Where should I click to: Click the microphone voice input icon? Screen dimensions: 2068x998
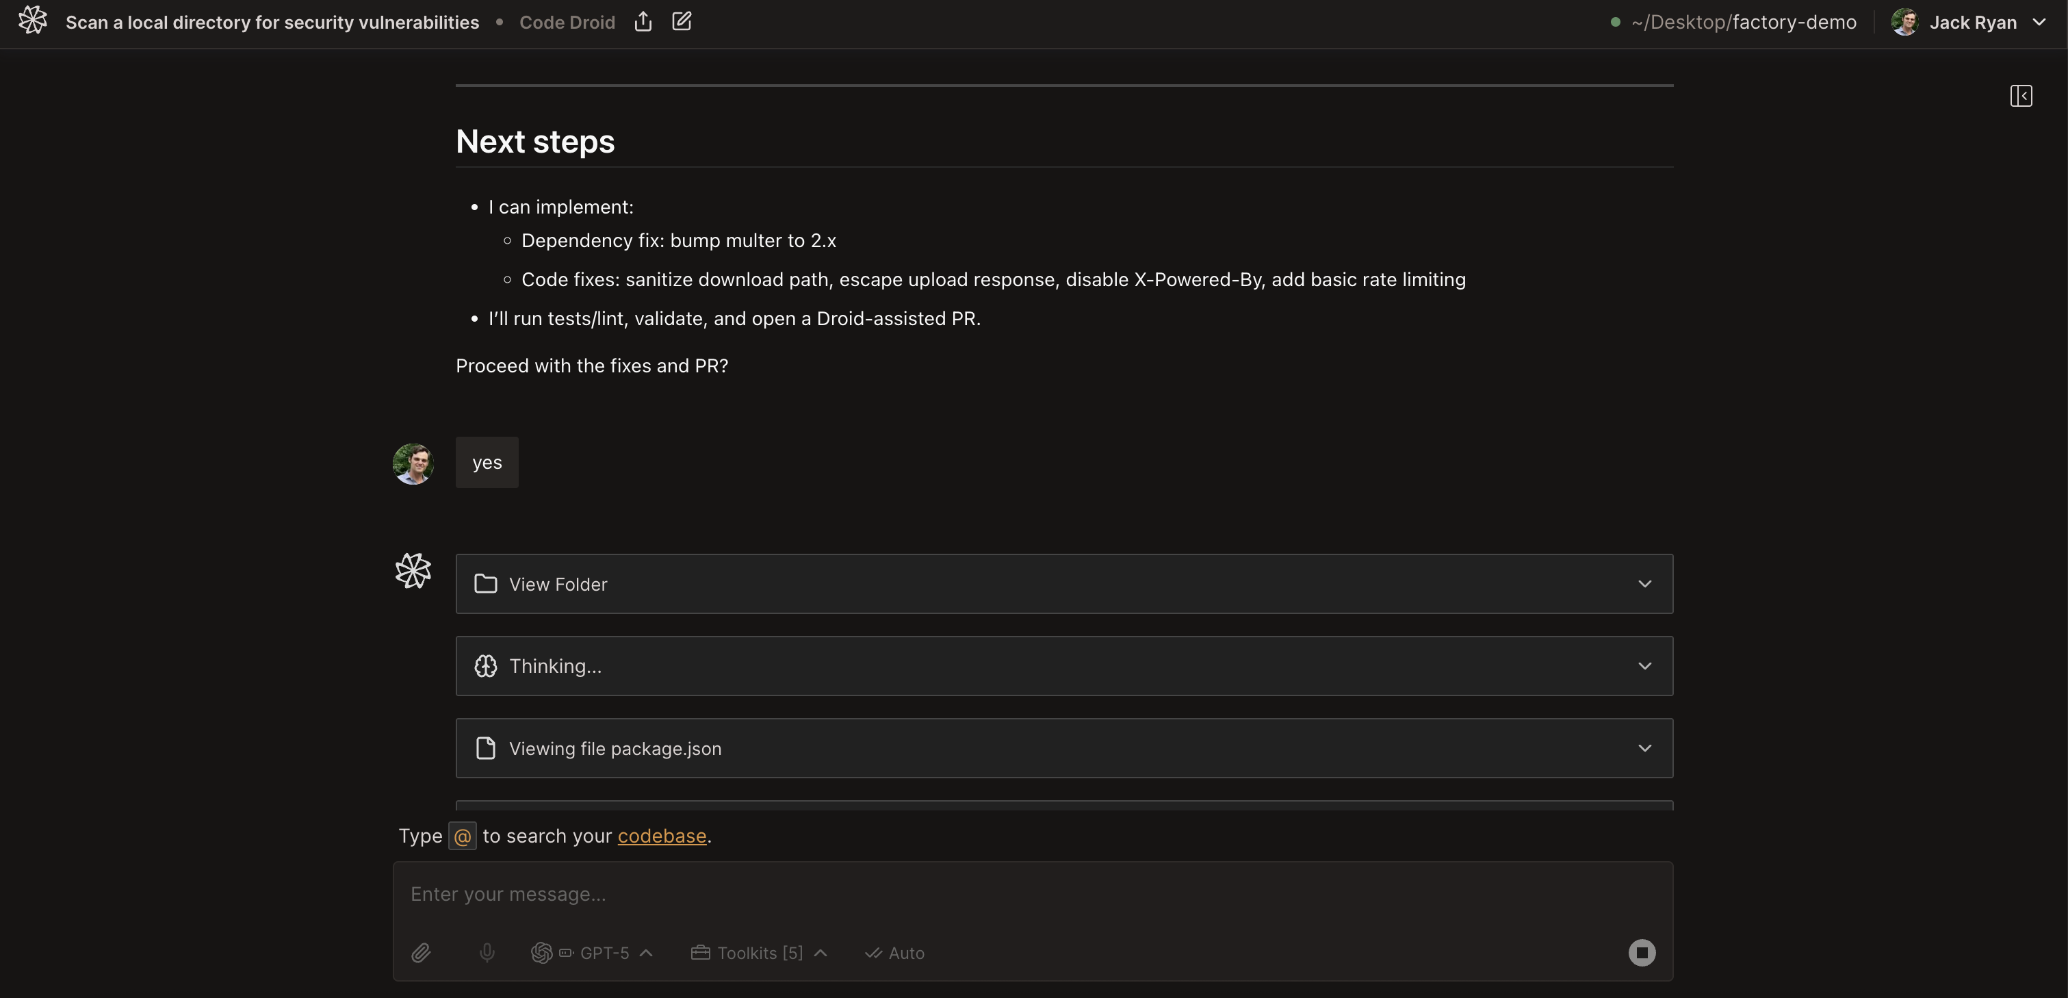(487, 952)
